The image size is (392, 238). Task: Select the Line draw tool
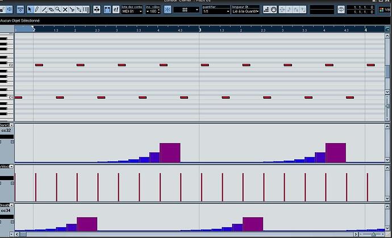44,10
